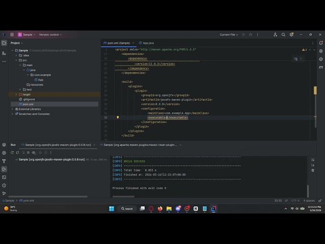Go to next highlighted problem arrow
This screenshot has width=325, height=244.
[314, 50]
